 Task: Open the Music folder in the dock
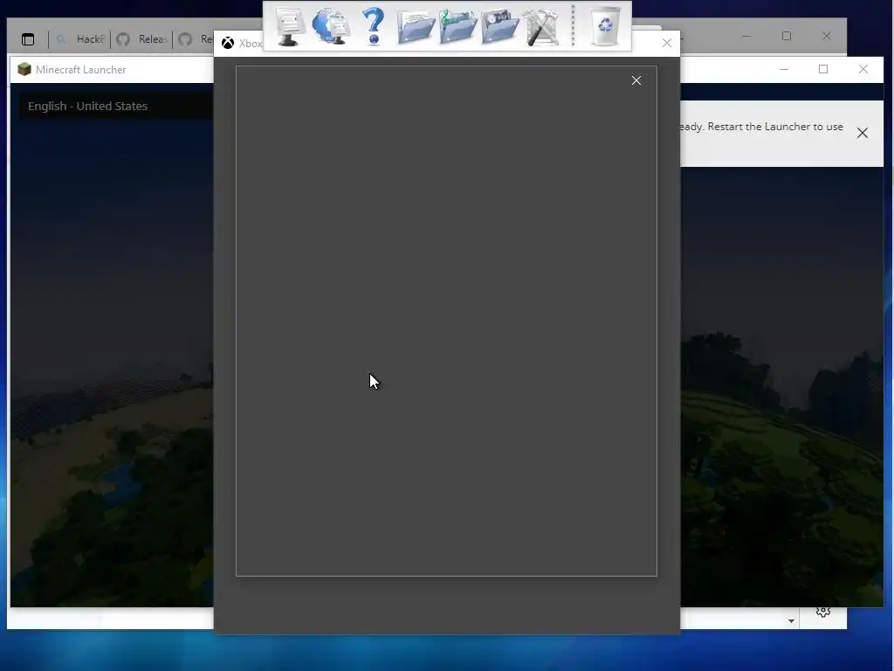457,26
